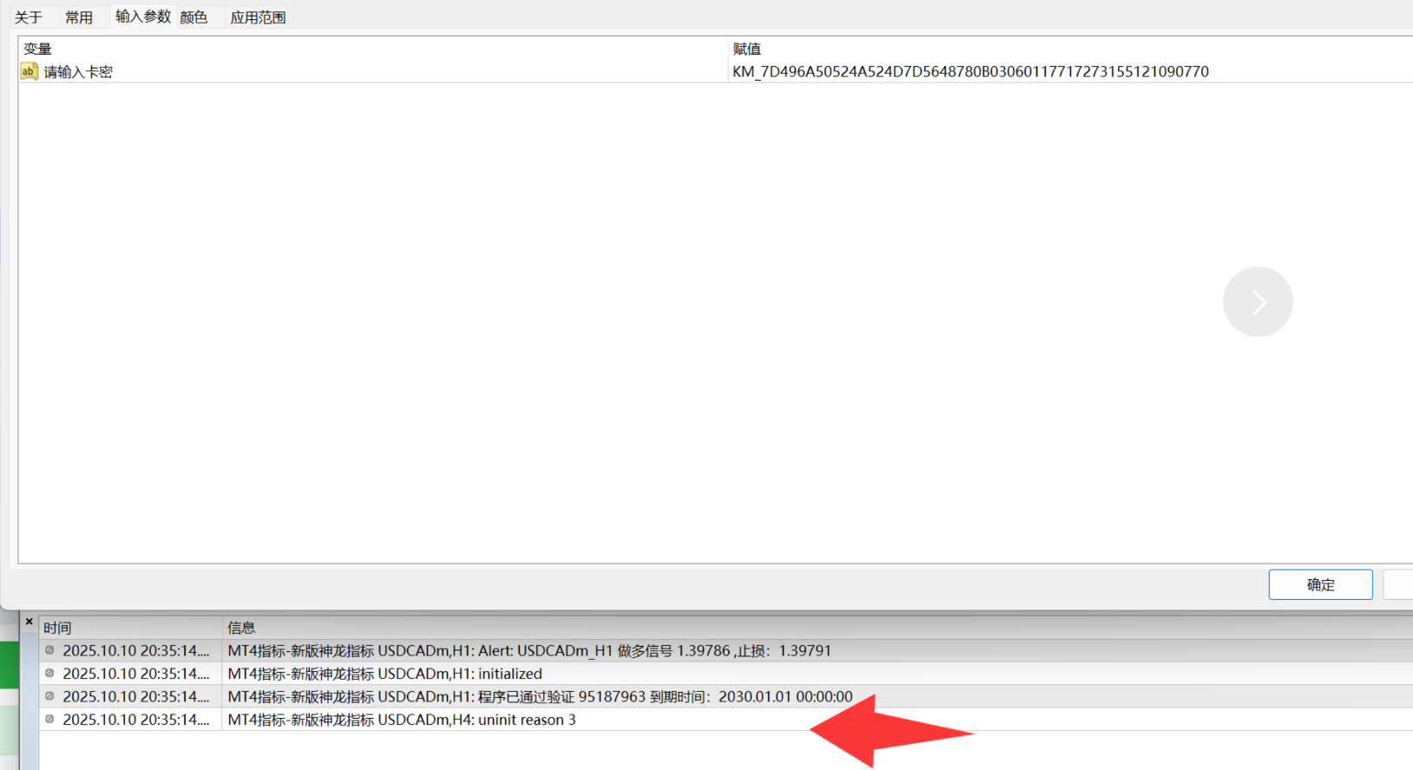
Task: Select the 输入参数 tab
Action: coord(143,16)
